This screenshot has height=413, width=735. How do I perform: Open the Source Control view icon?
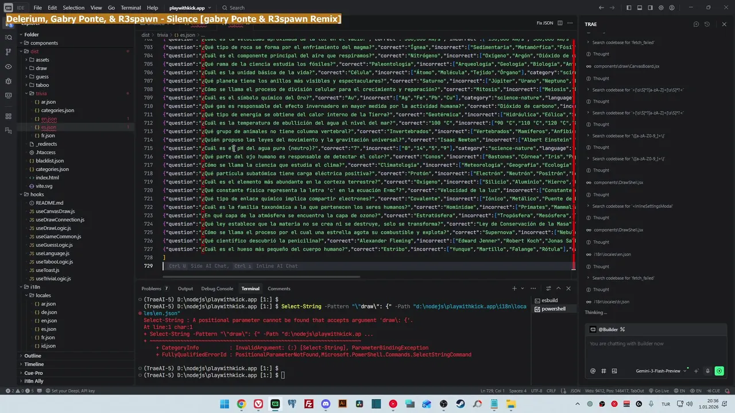pos(8,52)
